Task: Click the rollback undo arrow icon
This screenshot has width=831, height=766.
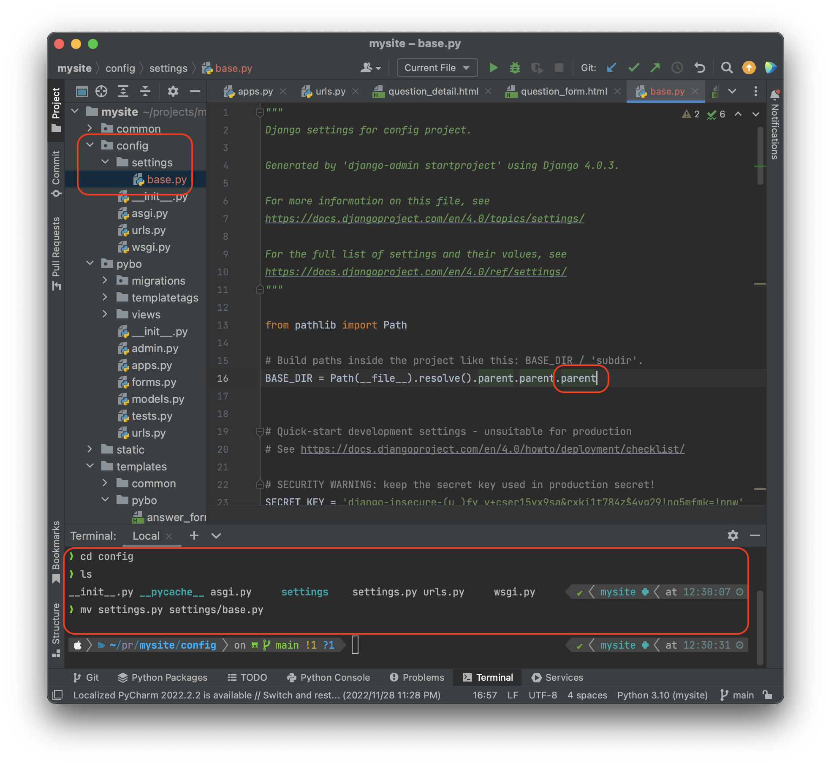Action: pos(700,68)
